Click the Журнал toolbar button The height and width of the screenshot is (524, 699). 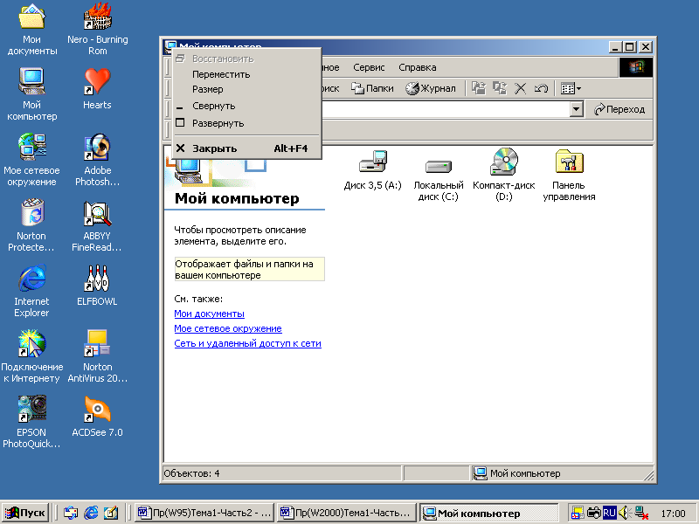(431, 88)
